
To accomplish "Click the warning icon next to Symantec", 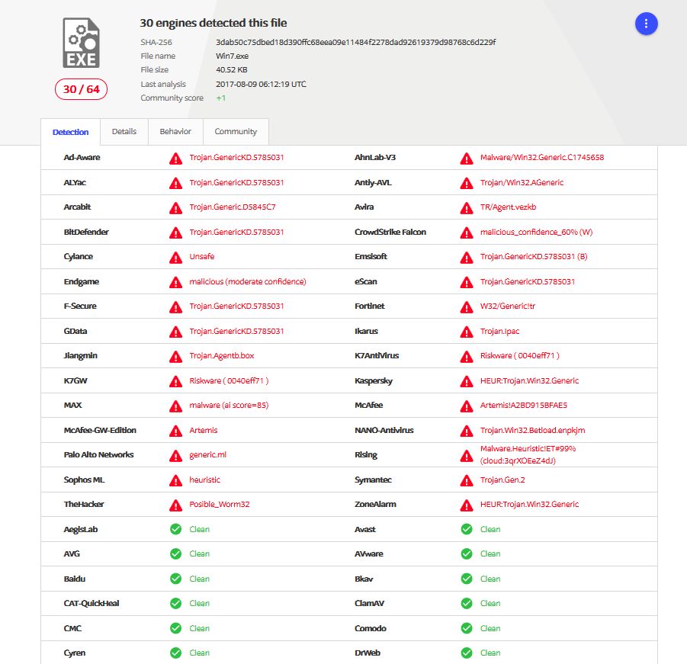I will (x=466, y=480).
